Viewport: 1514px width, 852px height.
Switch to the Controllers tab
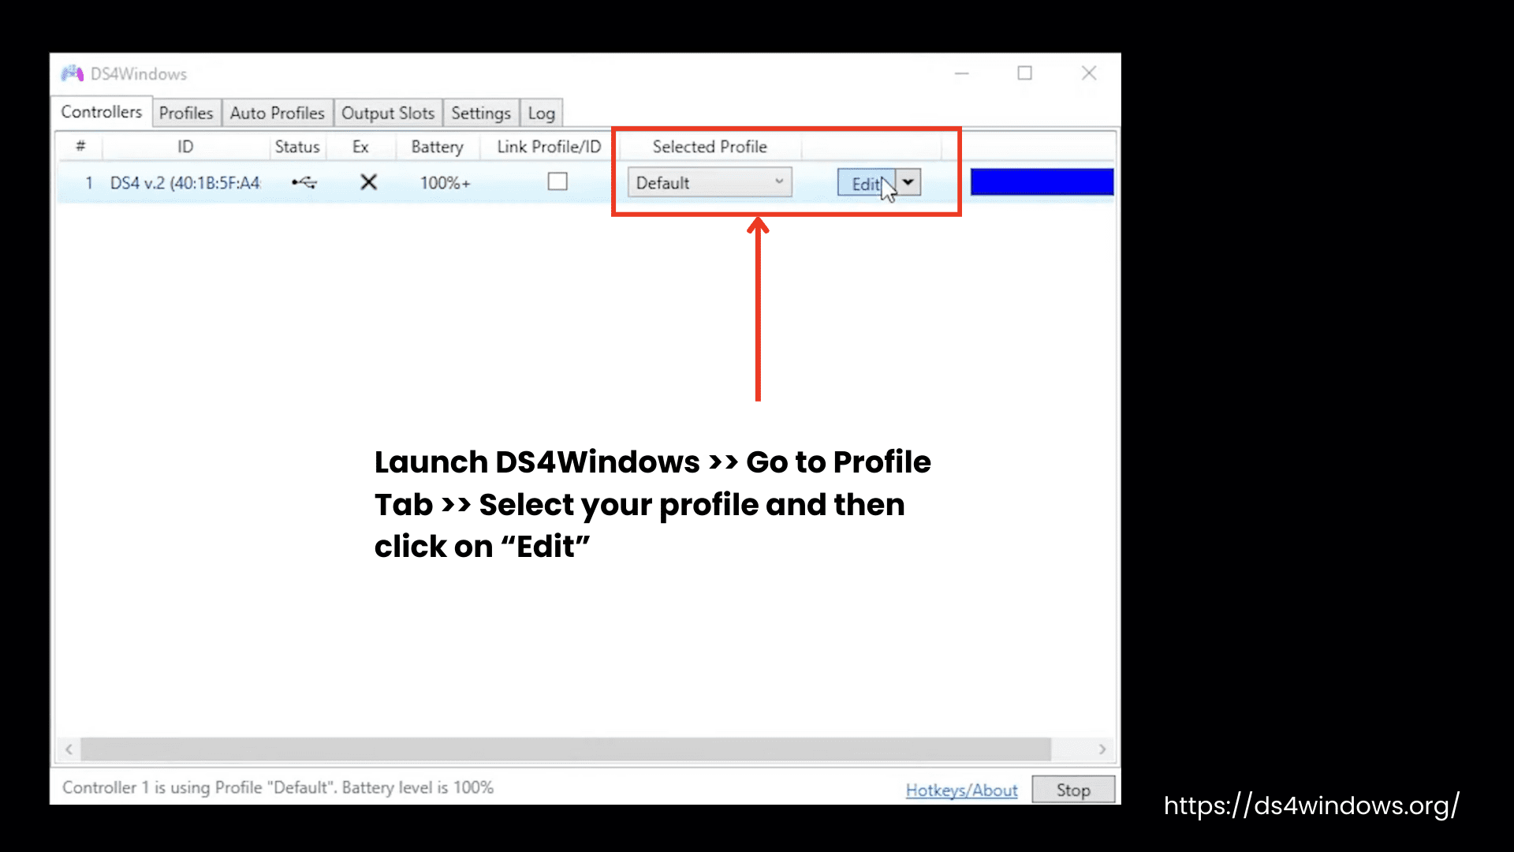click(x=102, y=112)
